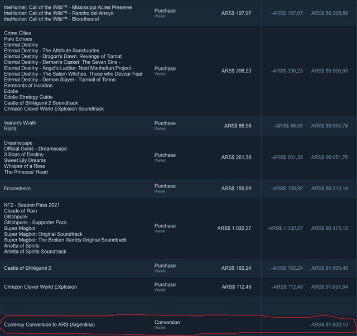
Task: Select the ARS$ 86,98 total cell
Action: coord(238,126)
